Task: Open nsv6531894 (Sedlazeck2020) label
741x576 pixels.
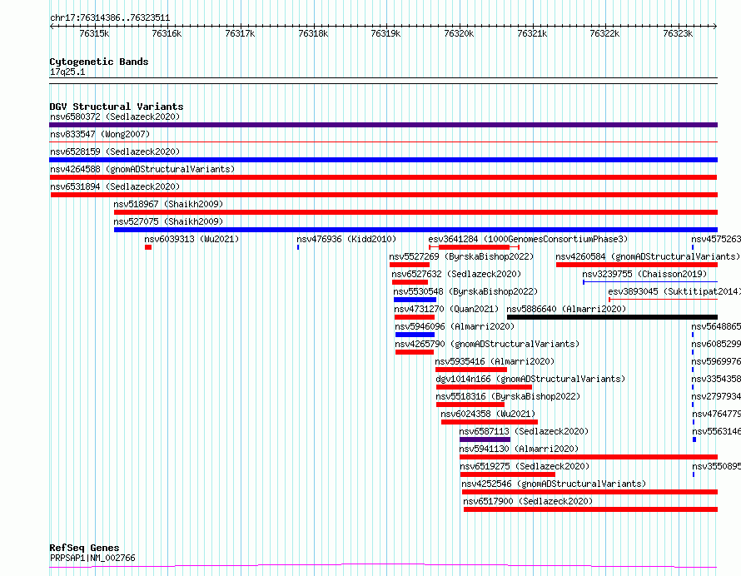Action: point(115,186)
